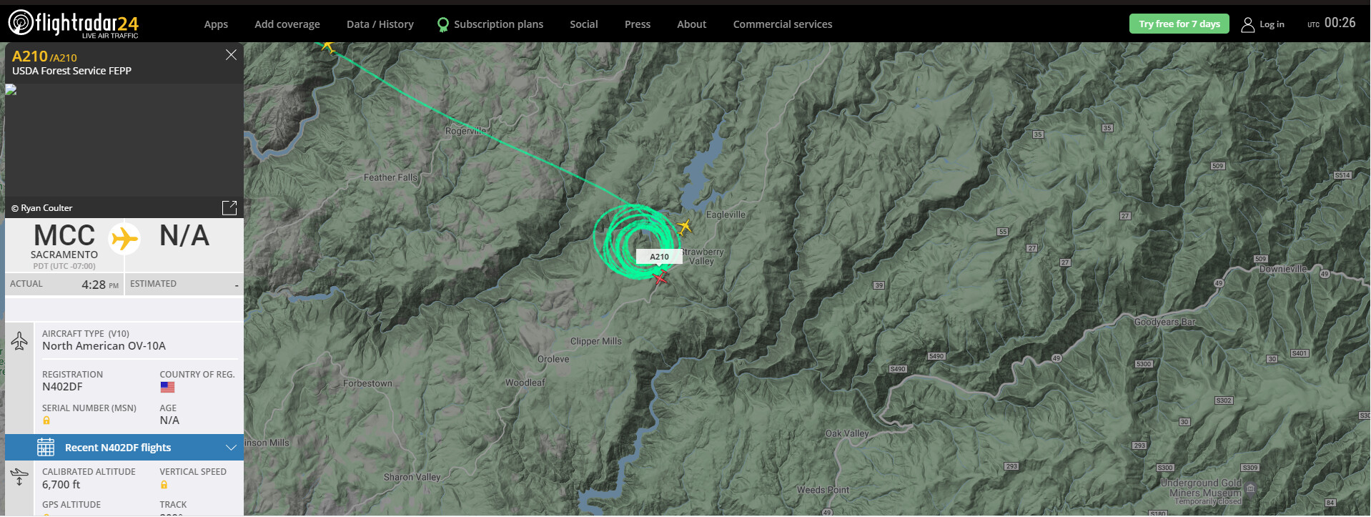This screenshot has width=1371, height=517.
Task: Click Try free for 7 days button
Action: coord(1179,24)
